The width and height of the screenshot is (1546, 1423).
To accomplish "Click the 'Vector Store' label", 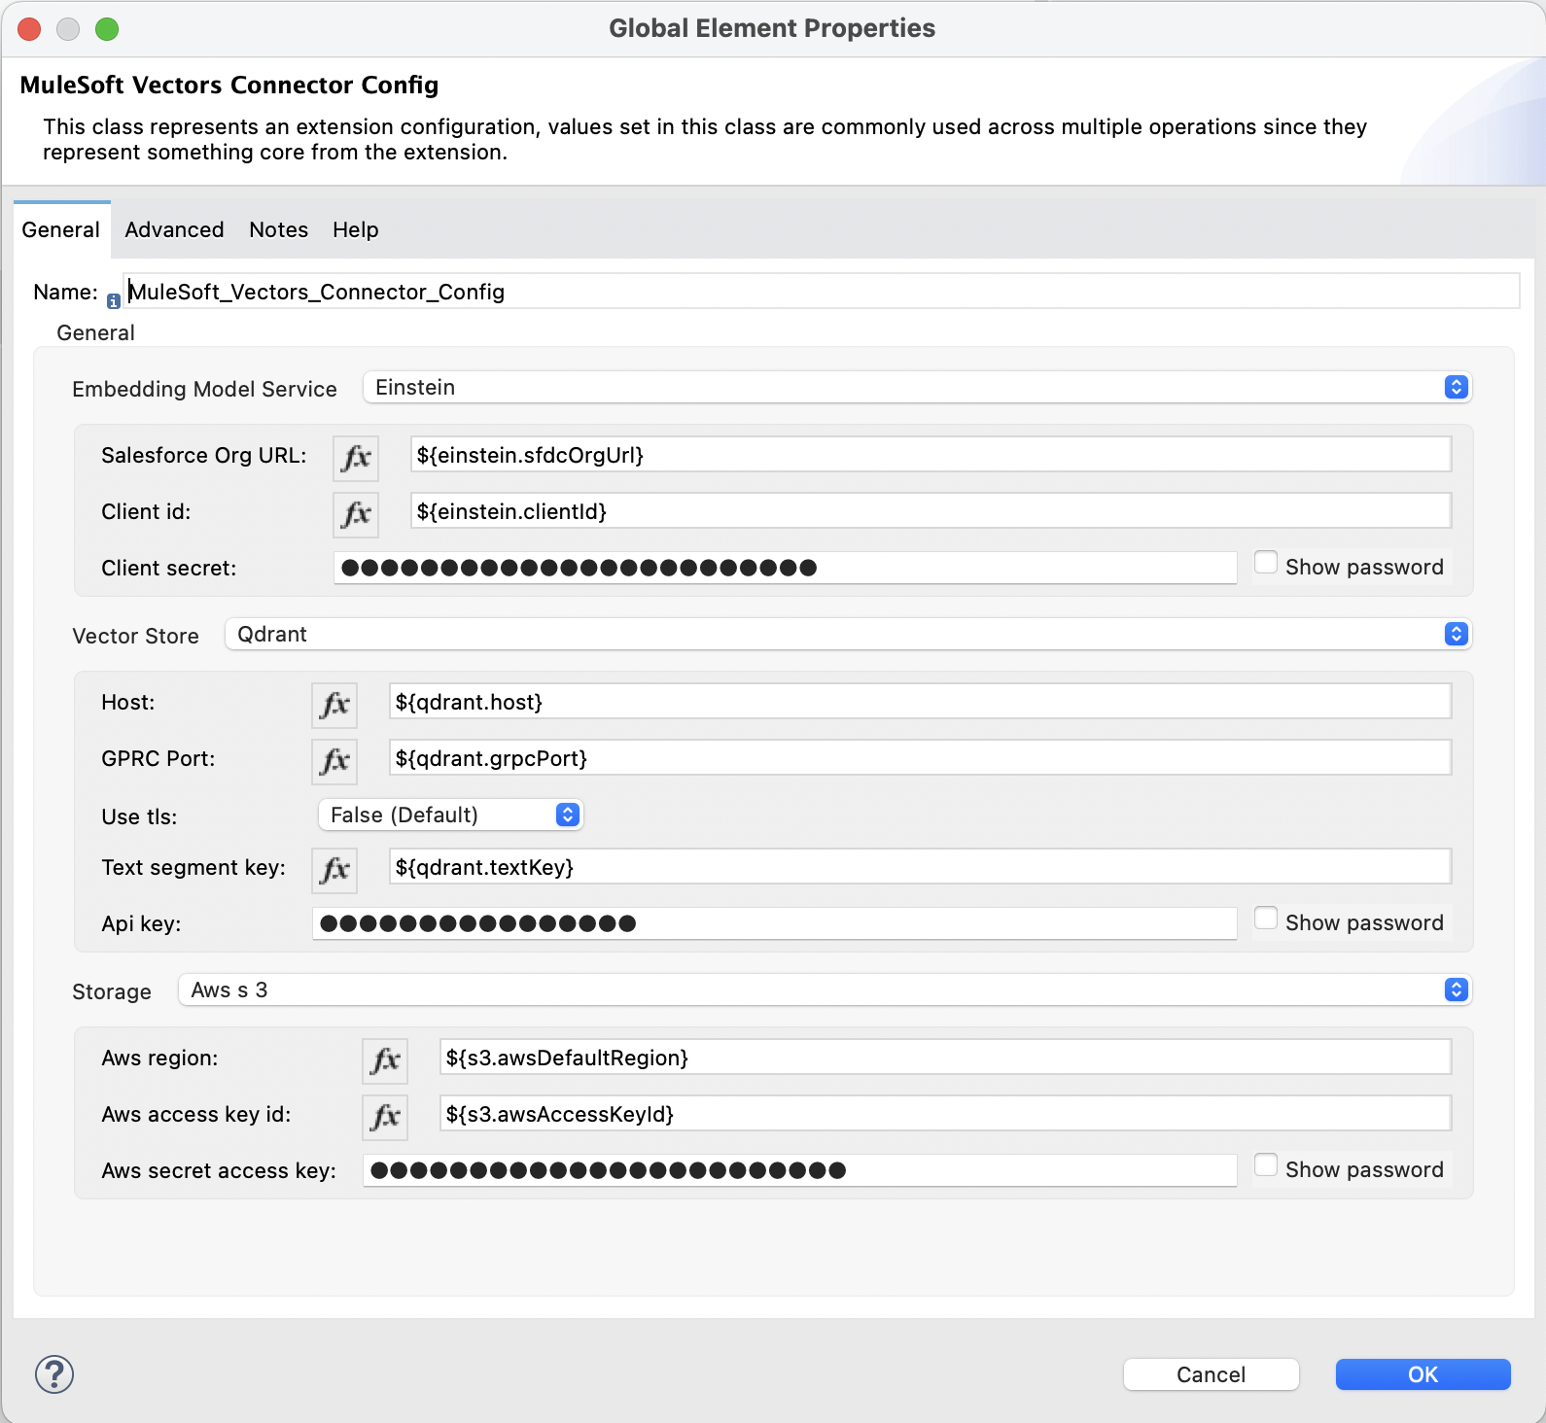I will tap(135, 636).
